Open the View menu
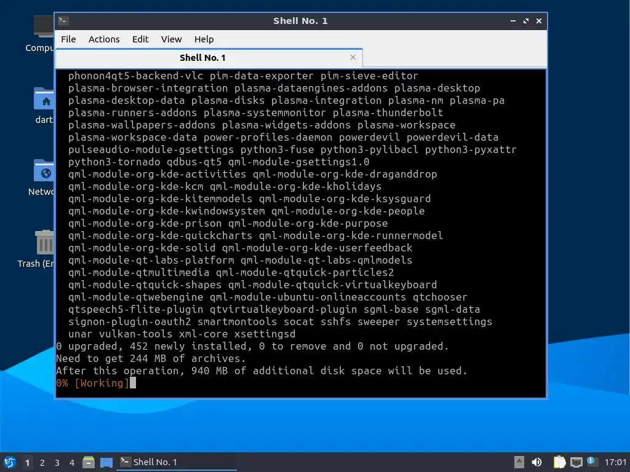 172,39
